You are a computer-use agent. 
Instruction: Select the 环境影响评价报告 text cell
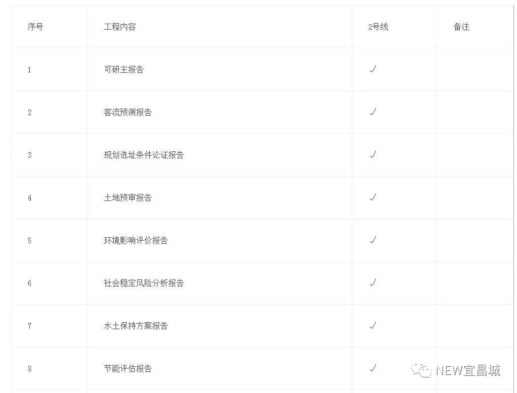tap(136, 240)
